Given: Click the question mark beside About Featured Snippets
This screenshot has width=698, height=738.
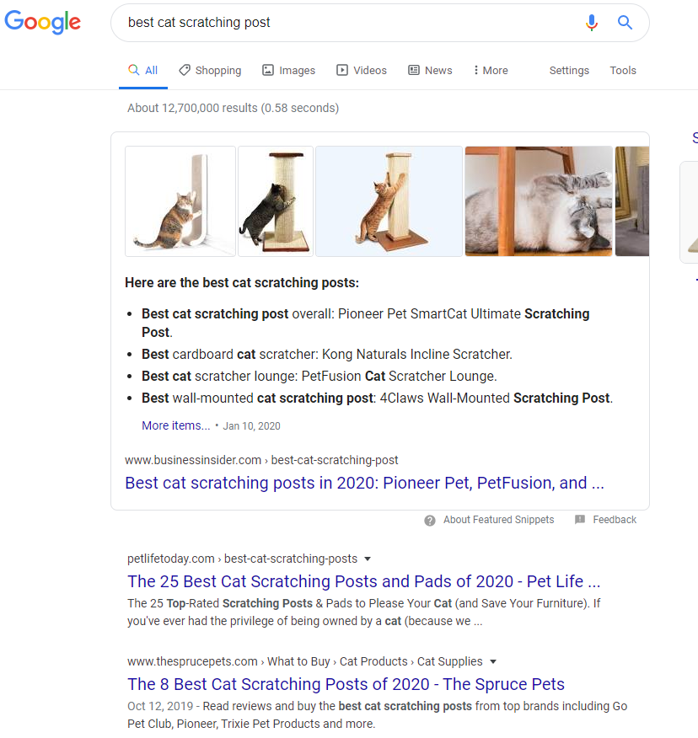Looking at the screenshot, I should coord(430,520).
